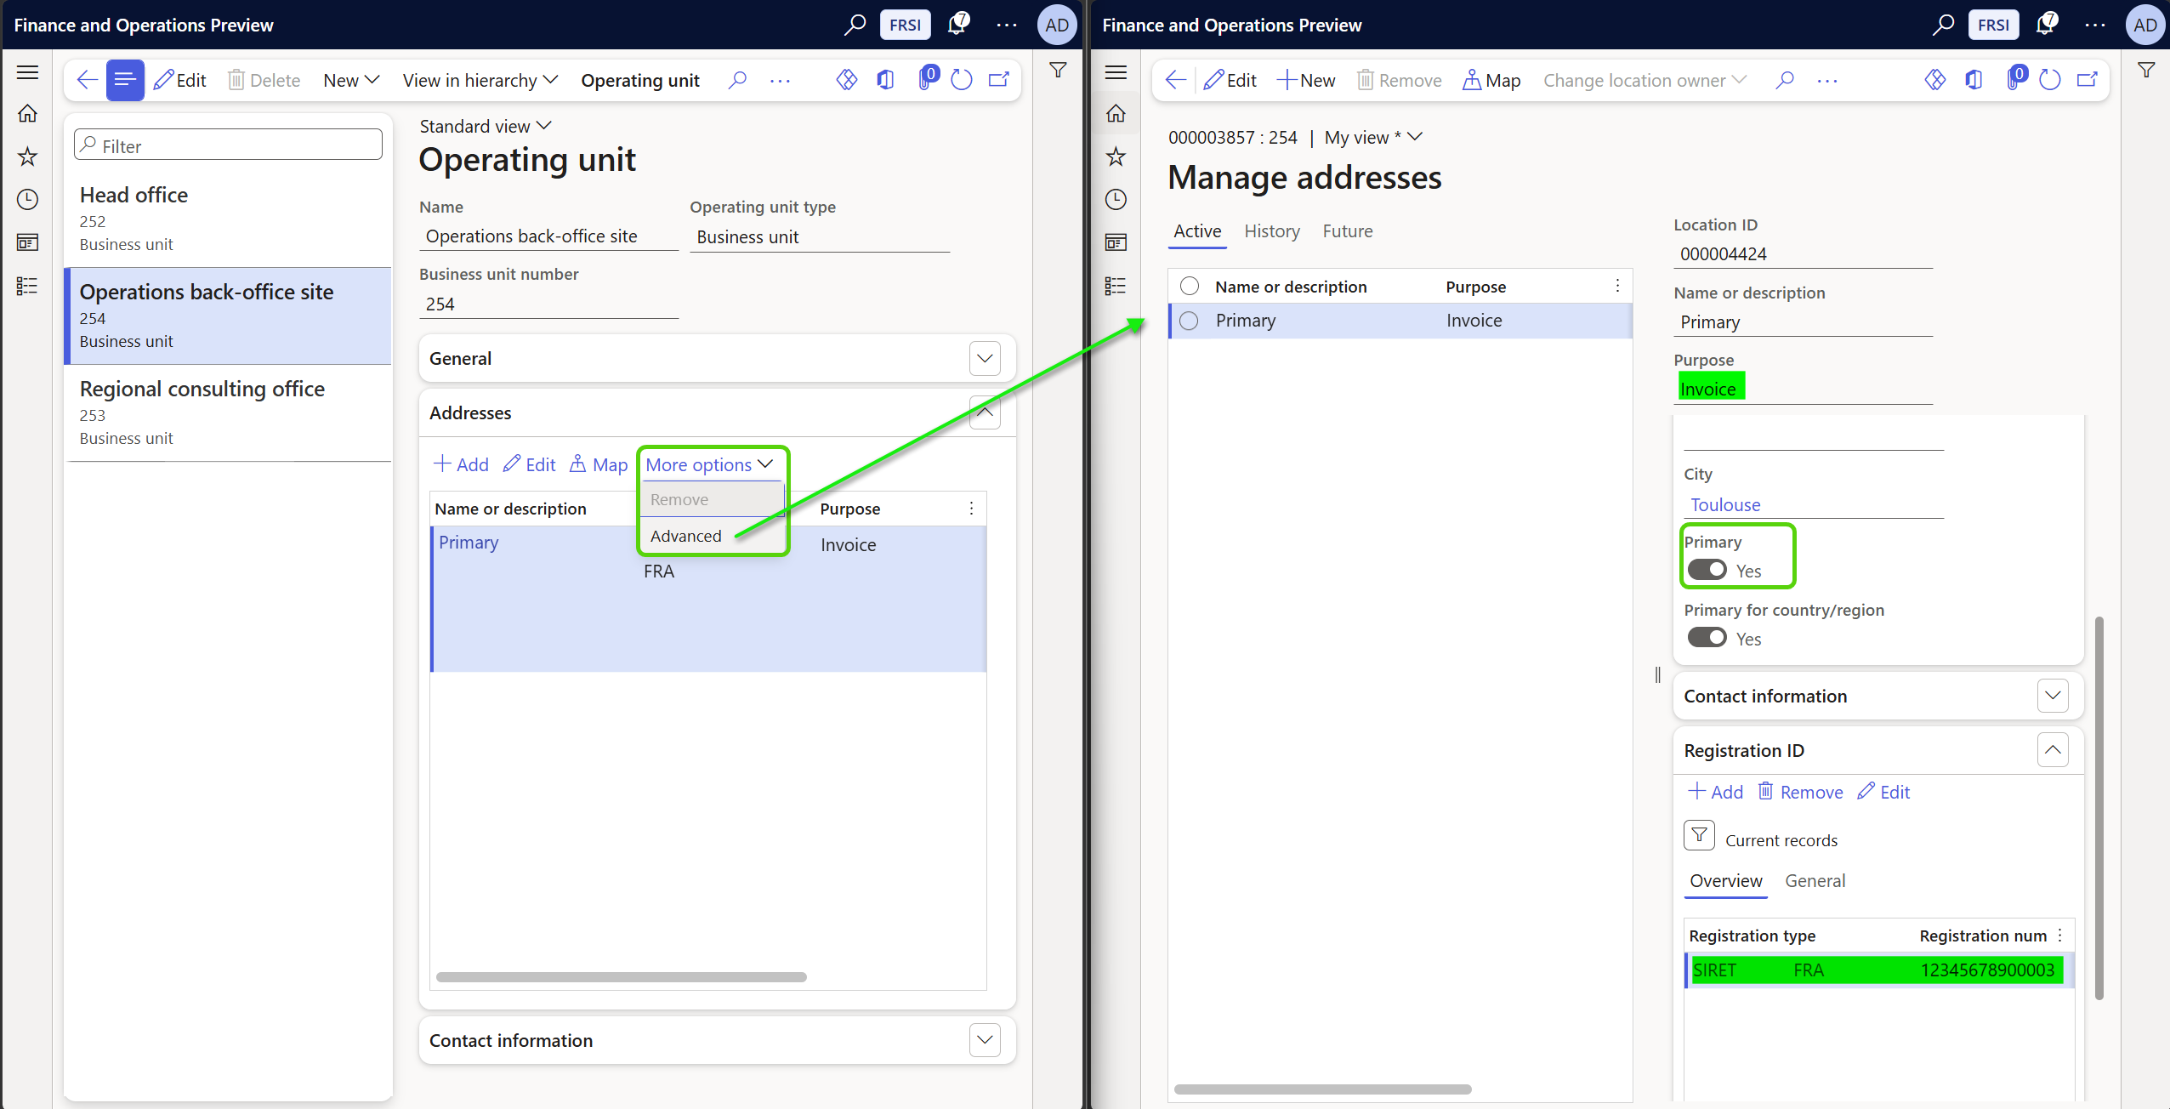Screen dimensions: 2170x1109
Task: Select the Primary row radio in Manage addresses
Action: point(1189,321)
